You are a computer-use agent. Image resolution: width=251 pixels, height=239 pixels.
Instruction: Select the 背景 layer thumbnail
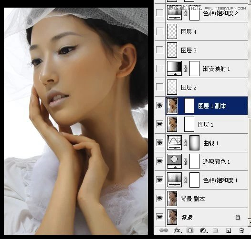point(172,217)
